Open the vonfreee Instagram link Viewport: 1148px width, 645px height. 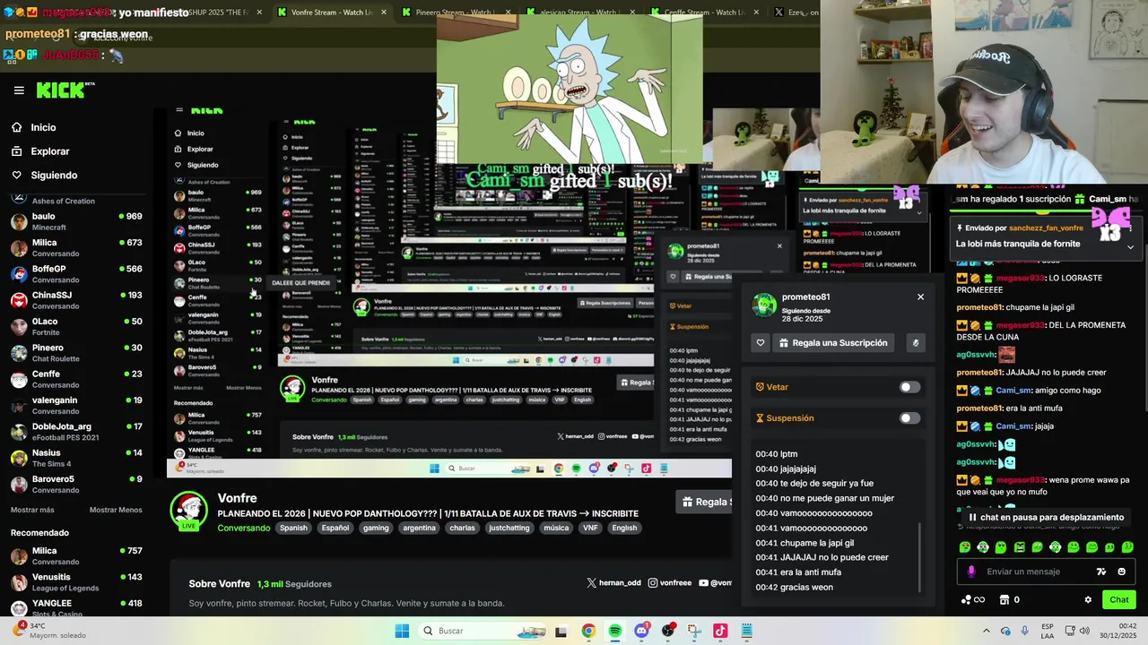[x=670, y=582]
